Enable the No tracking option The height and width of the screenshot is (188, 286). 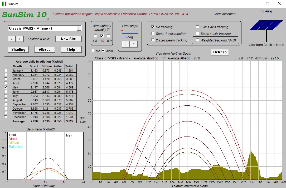point(153,27)
